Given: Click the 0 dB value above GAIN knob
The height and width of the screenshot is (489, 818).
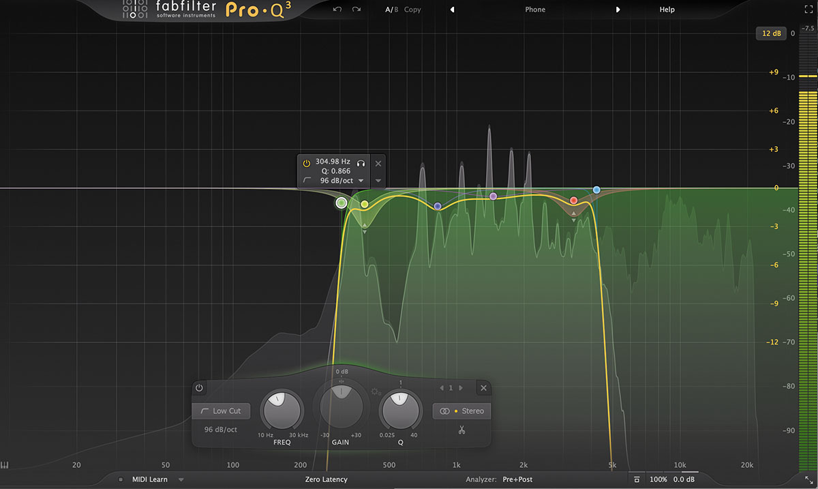Looking at the screenshot, I should point(342,371).
